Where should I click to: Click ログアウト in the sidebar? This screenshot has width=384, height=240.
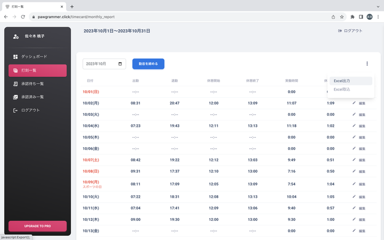(37, 110)
